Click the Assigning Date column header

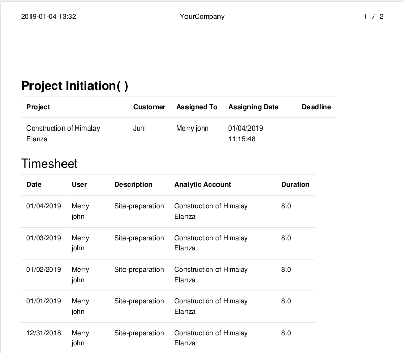coord(253,107)
